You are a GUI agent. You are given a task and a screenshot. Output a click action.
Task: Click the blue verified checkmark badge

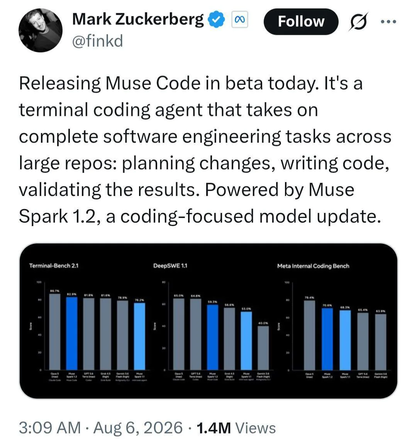216,20
